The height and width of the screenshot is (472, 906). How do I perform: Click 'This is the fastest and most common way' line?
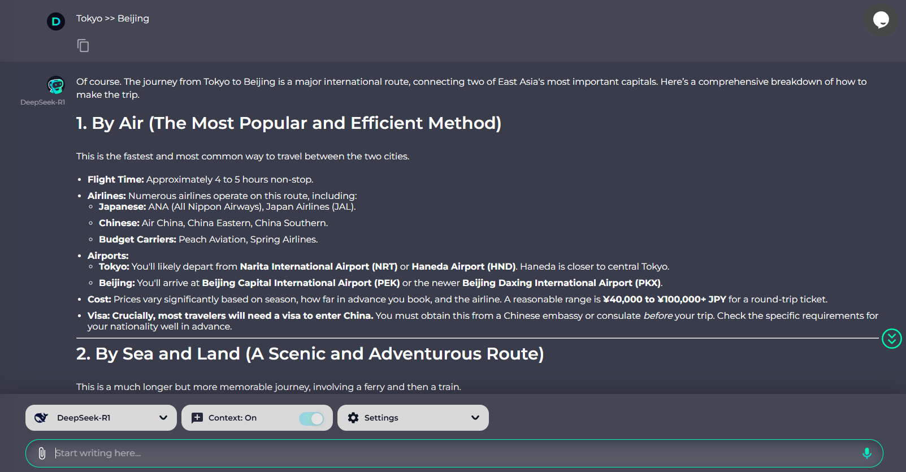(x=242, y=157)
